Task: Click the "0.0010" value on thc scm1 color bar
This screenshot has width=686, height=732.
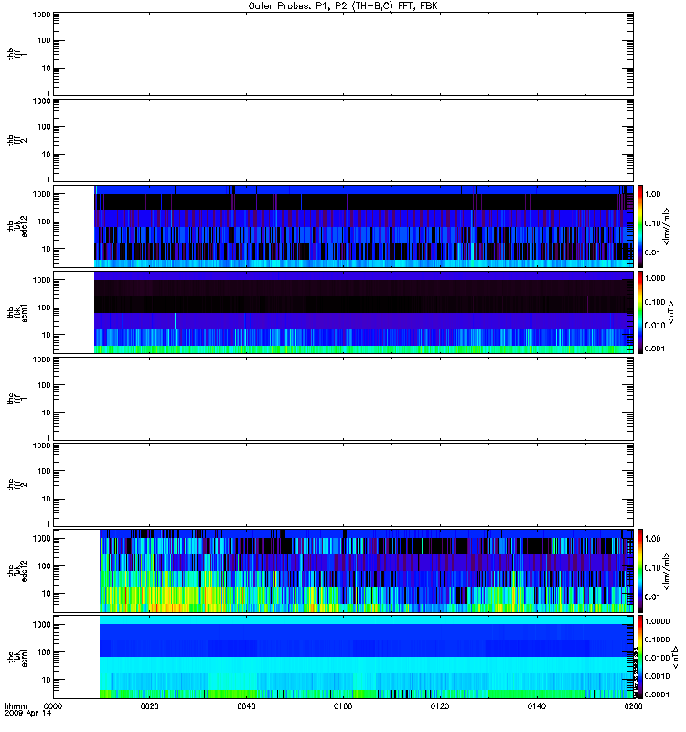Action: pyautogui.click(x=657, y=676)
